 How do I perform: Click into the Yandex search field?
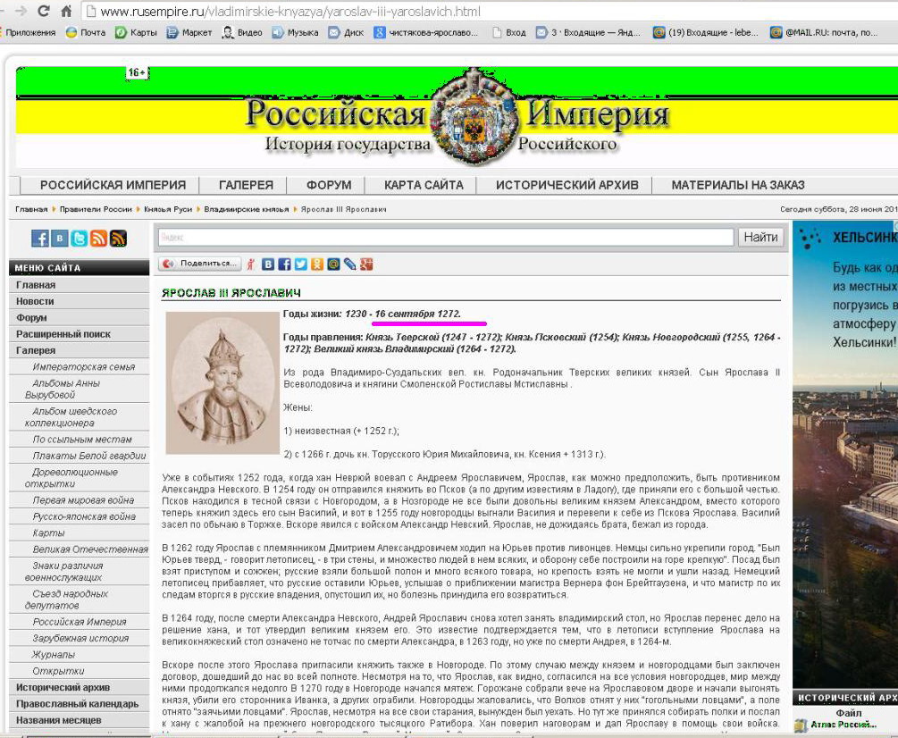[446, 238]
